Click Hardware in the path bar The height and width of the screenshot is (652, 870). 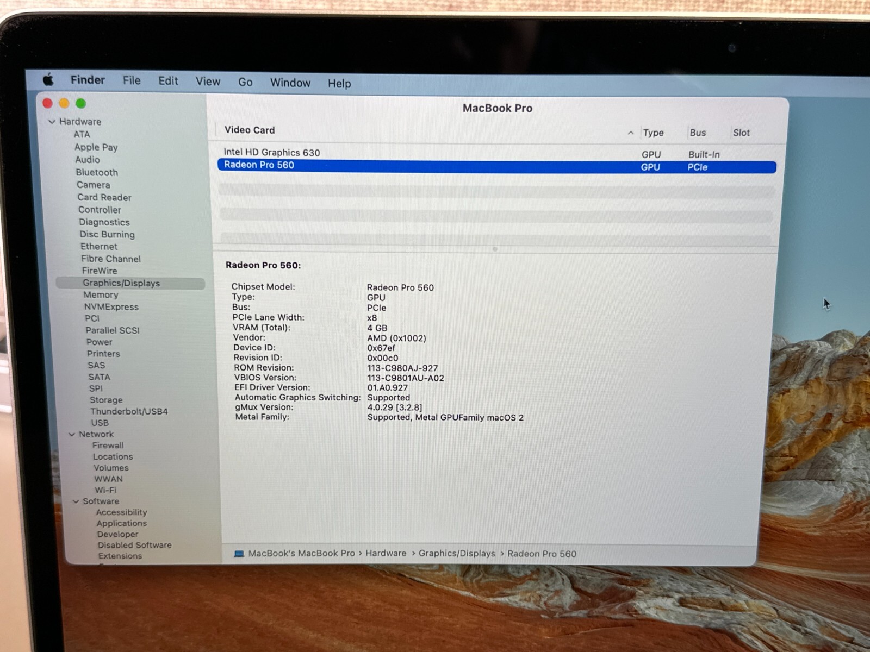pyautogui.click(x=386, y=553)
